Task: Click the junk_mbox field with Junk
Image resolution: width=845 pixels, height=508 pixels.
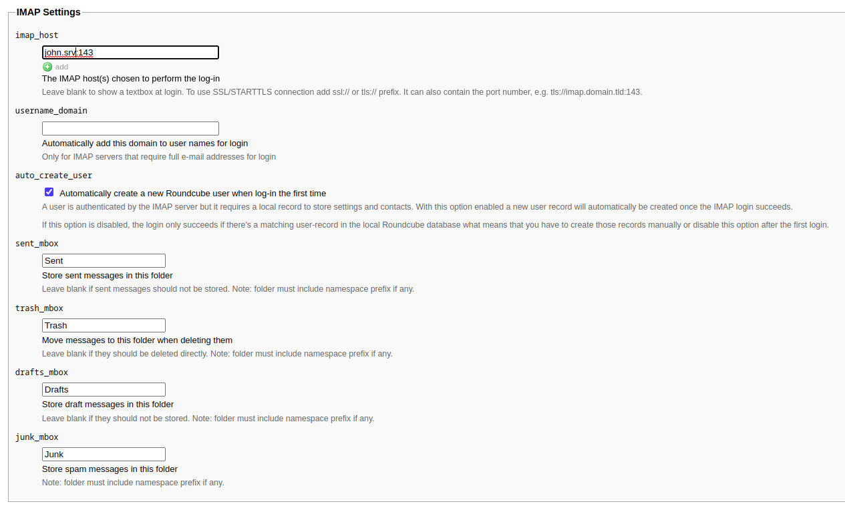Action: click(x=104, y=454)
